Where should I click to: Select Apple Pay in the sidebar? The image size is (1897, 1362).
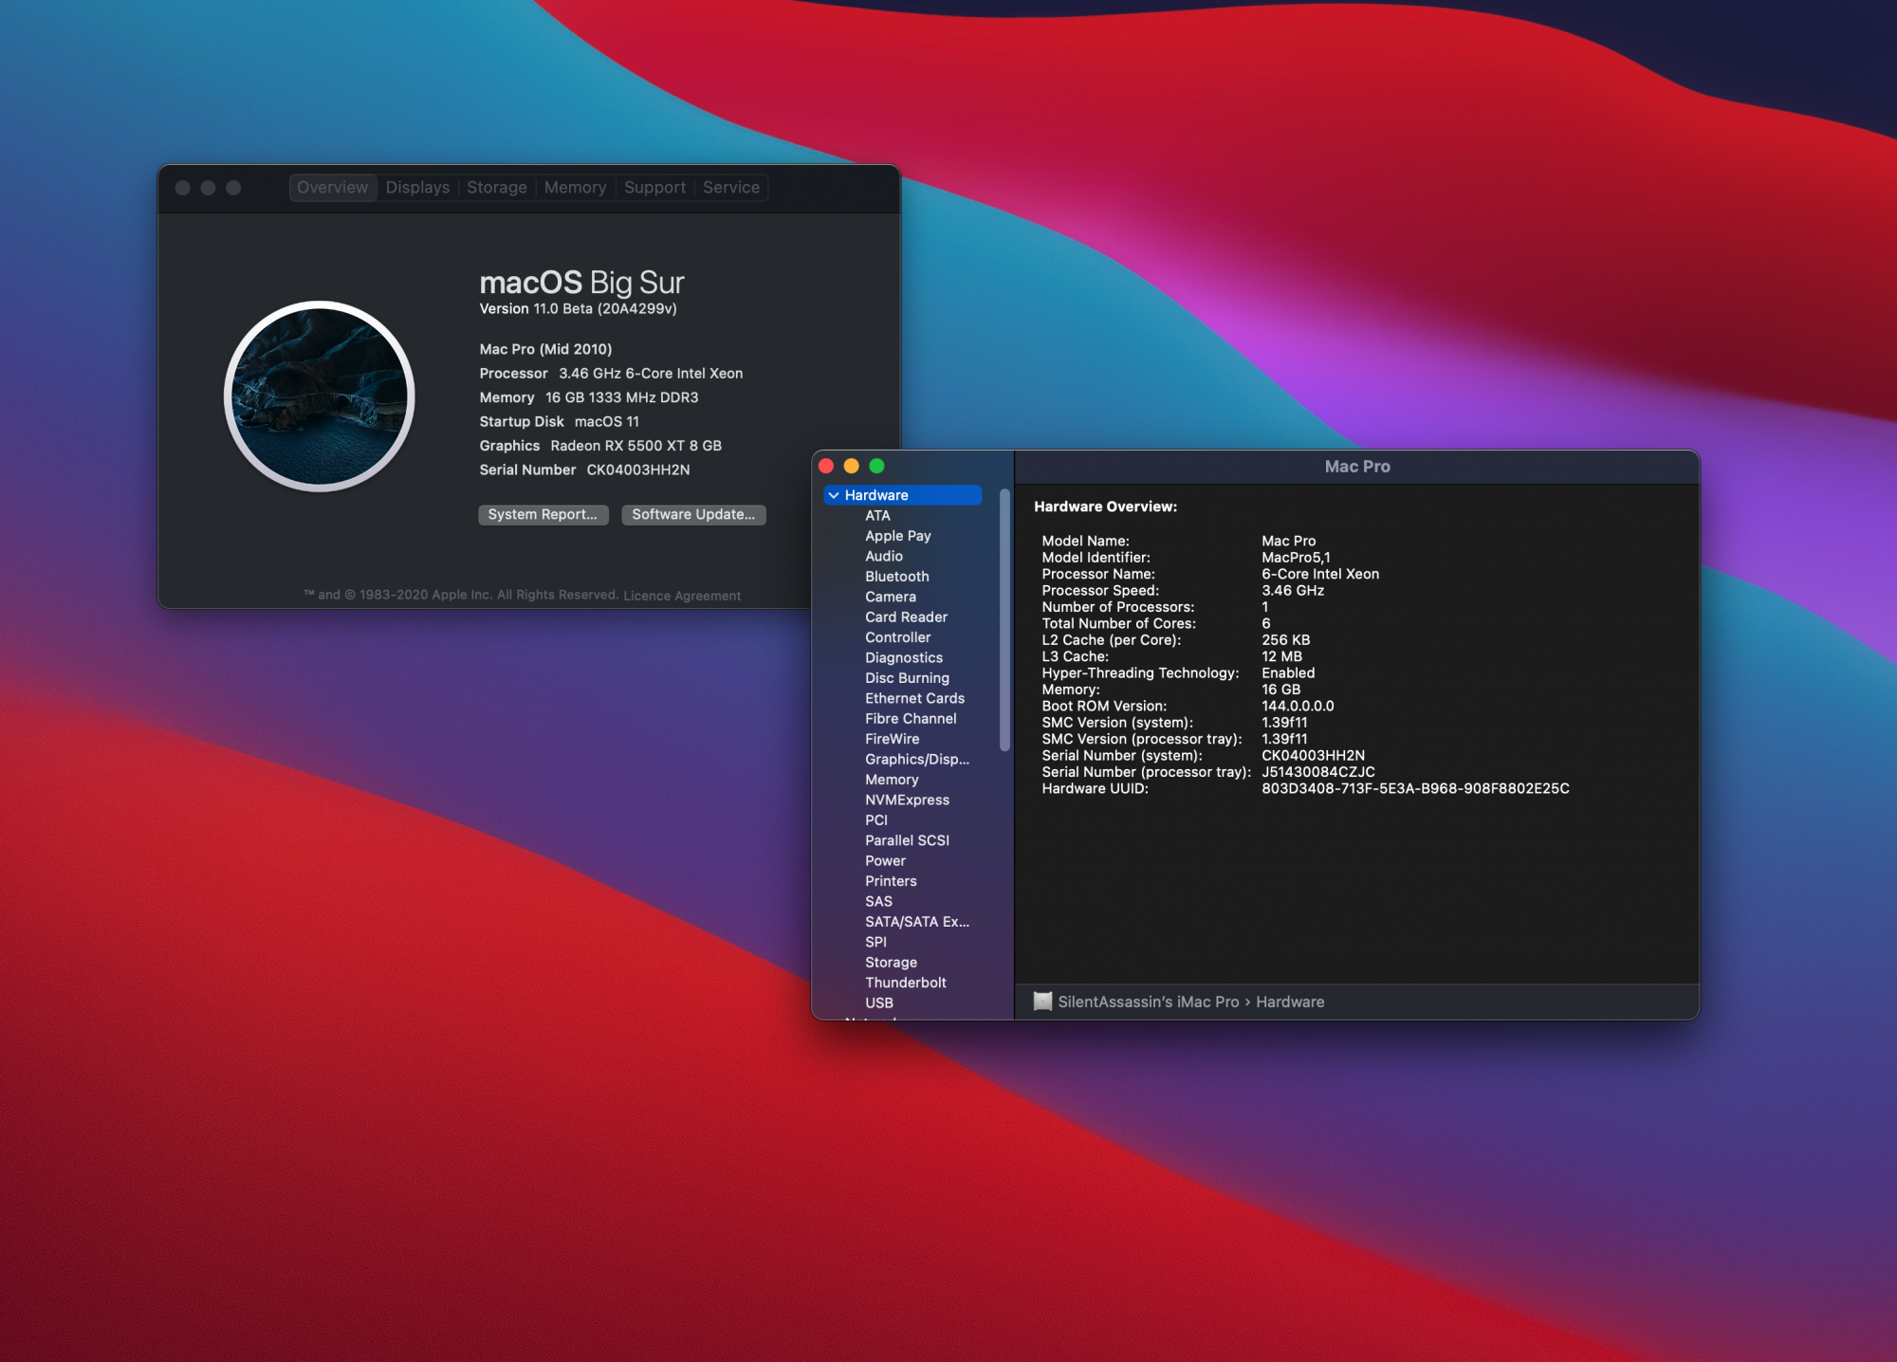(898, 536)
